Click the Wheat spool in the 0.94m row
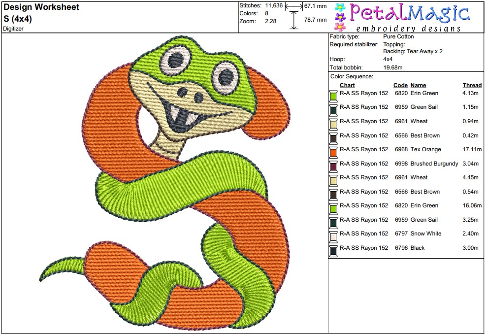The width and height of the screenshot is (486, 334). pos(333,124)
